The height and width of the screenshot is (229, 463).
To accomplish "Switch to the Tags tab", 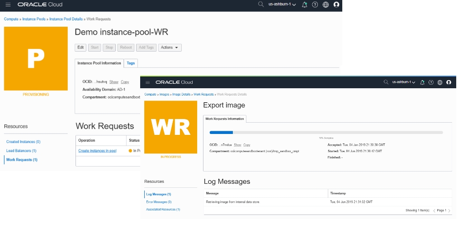I will click(x=131, y=63).
